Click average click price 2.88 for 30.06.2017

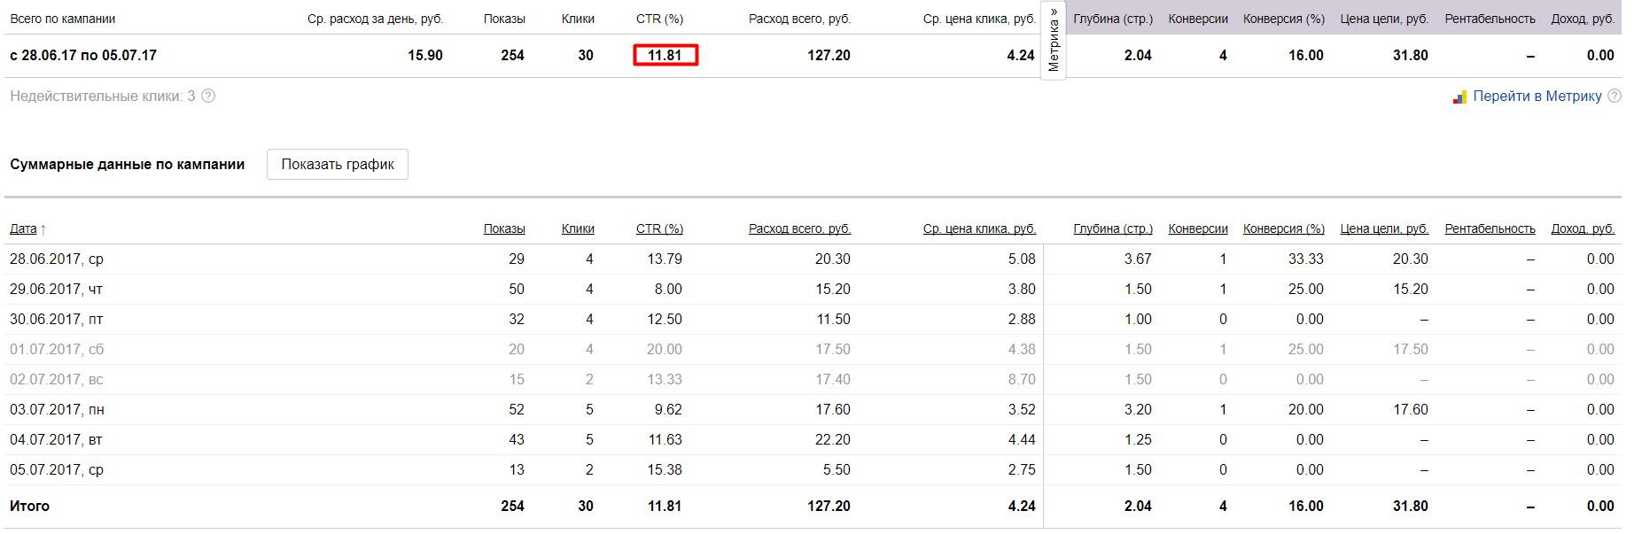[x=1022, y=319]
